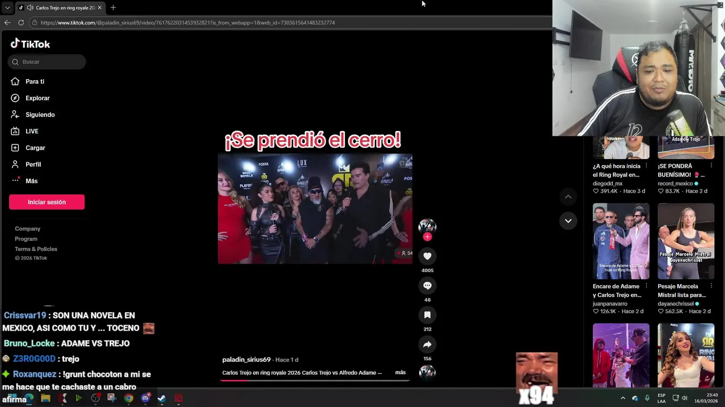This screenshot has height=407, width=725.
Task: Like the video with the heart icon
Action: [x=427, y=256]
